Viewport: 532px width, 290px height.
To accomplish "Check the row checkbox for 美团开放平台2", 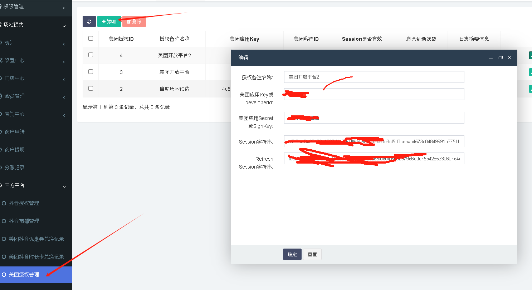I will pyautogui.click(x=91, y=55).
